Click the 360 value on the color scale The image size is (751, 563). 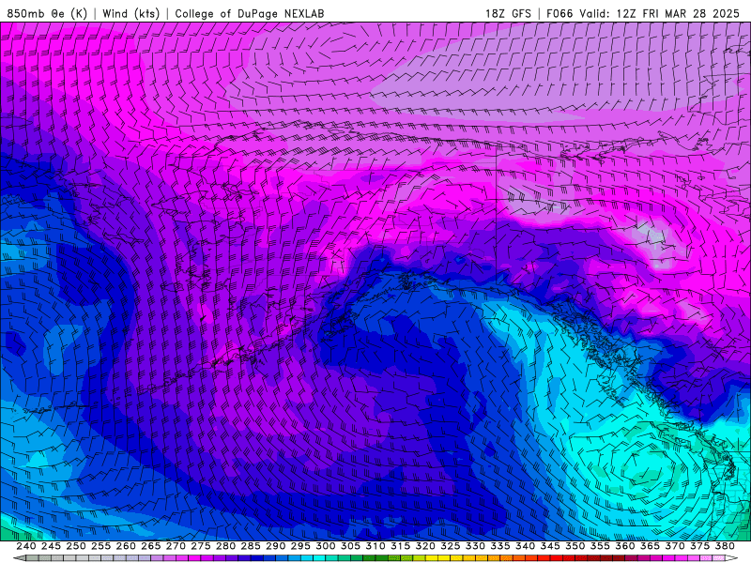pyautogui.click(x=625, y=546)
